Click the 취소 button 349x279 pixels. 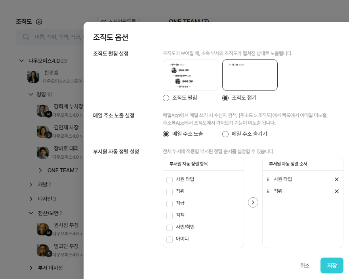(x=305, y=266)
